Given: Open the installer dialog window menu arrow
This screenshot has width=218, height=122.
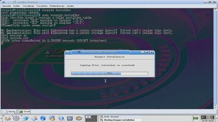Looking at the screenshot, I should click(68, 52).
